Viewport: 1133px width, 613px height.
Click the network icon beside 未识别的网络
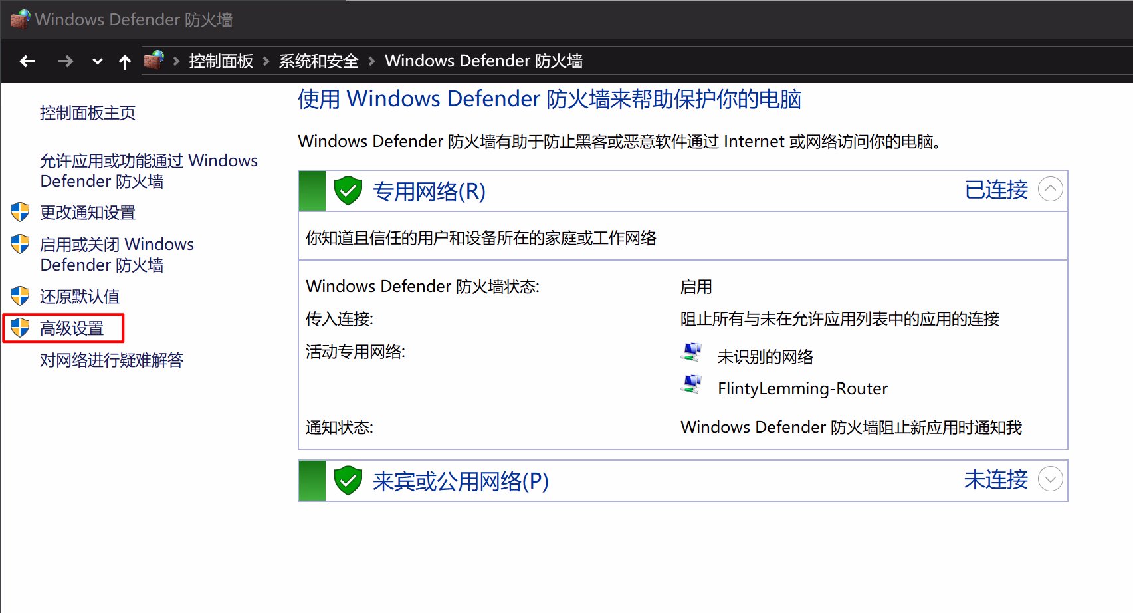tap(692, 352)
